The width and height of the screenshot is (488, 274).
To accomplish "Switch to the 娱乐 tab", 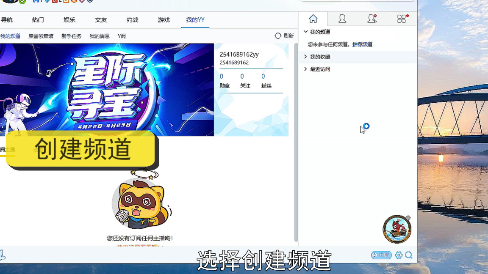I will 69,20.
